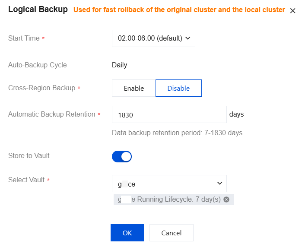Click the Logical Backup dialog title
Screen dimensions: 302x247
click(x=38, y=9)
